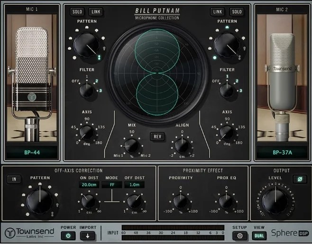This screenshot has height=245, width=312.
Task: Click the Import down-arrow button
Action: click(x=87, y=236)
